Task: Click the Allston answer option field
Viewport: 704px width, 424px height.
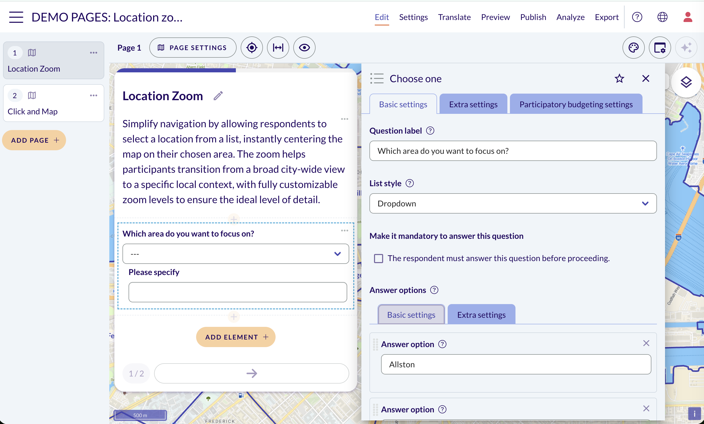Action: point(516,364)
